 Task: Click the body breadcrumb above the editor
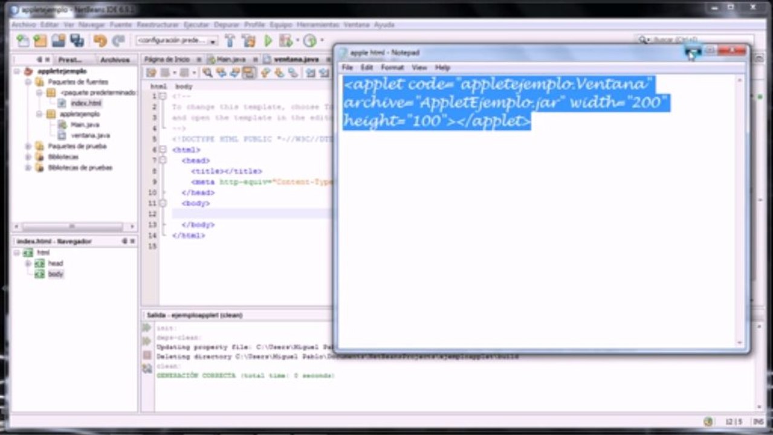(x=184, y=86)
